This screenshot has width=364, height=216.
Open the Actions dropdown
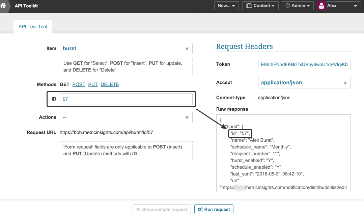click(126, 117)
